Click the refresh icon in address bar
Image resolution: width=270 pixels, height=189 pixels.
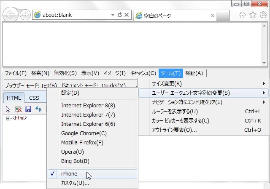pyautogui.click(x=120, y=15)
